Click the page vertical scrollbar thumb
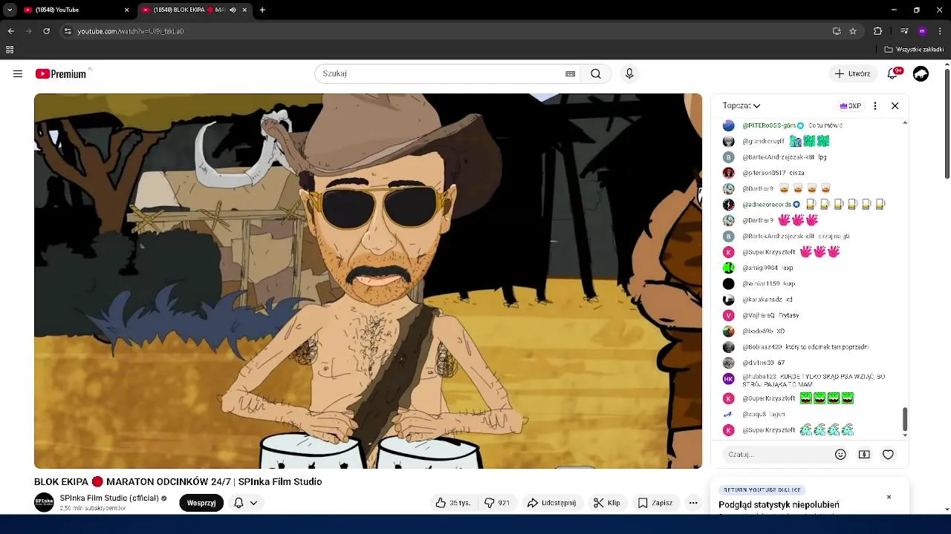This screenshot has width=951, height=534. [947, 123]
